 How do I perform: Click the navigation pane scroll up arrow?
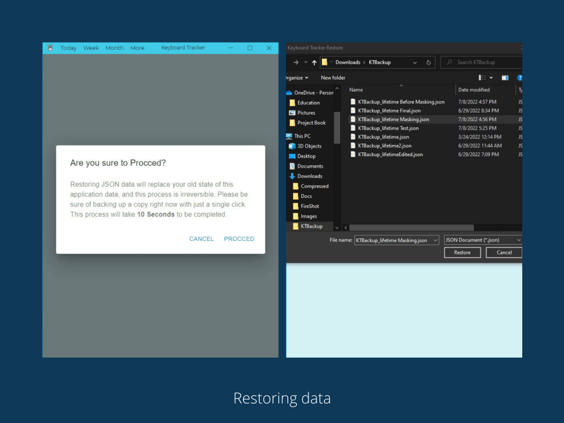coord(337,89)
